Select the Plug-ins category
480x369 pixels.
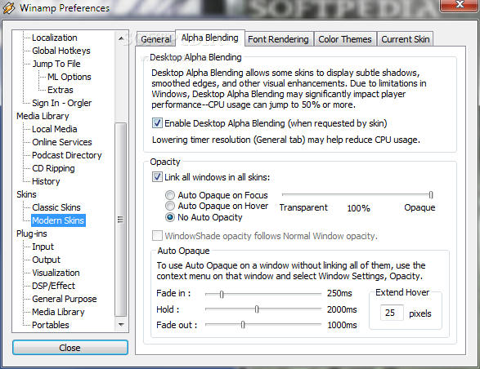(x=32, y=233)
